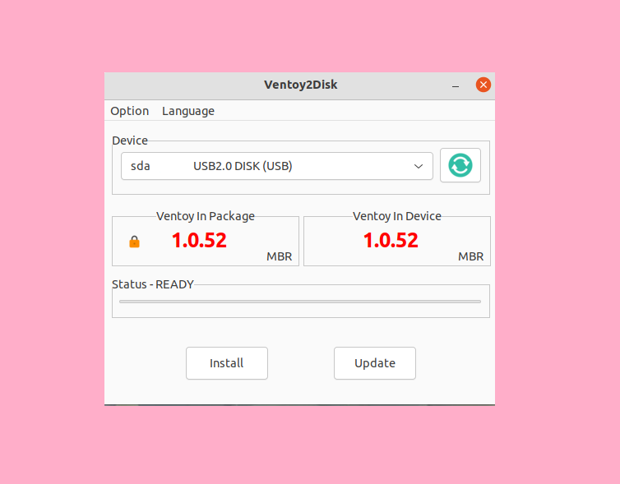Screen dimensions: 620x484
Task: Expand the sda USB2.0 DISK device dropdown
Action: [x=277, y=166]
